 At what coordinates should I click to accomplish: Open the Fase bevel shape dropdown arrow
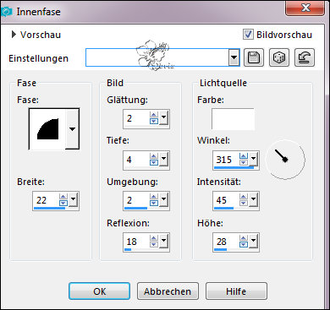click(73, 129)
